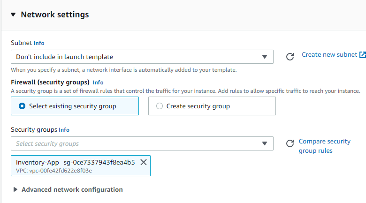Click the Subnet dropdown arrow icon
The image size is (366, 203).
(x=264, y=57)
